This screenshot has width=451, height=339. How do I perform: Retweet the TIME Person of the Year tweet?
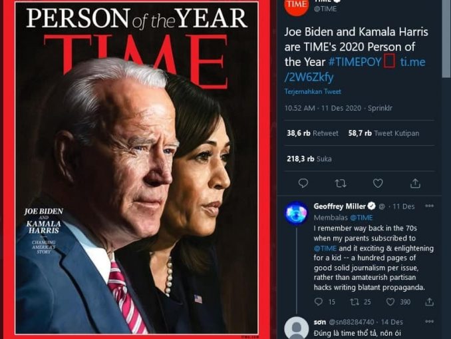[341, 183]
